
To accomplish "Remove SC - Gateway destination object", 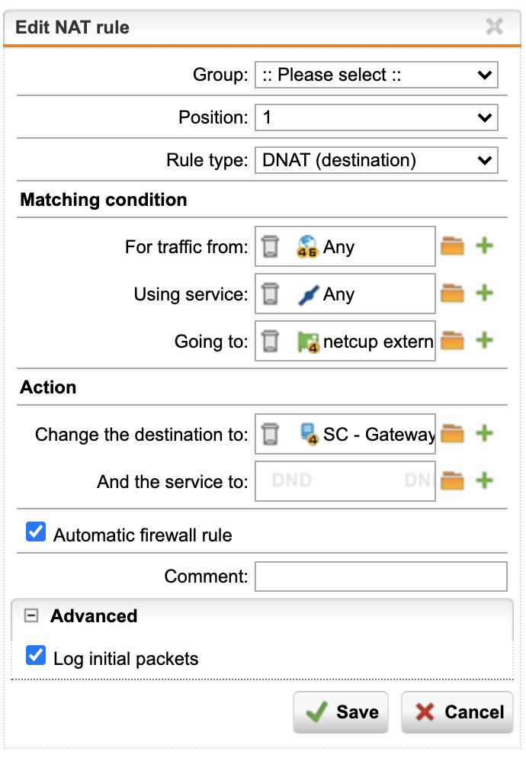I will point(271,434).
